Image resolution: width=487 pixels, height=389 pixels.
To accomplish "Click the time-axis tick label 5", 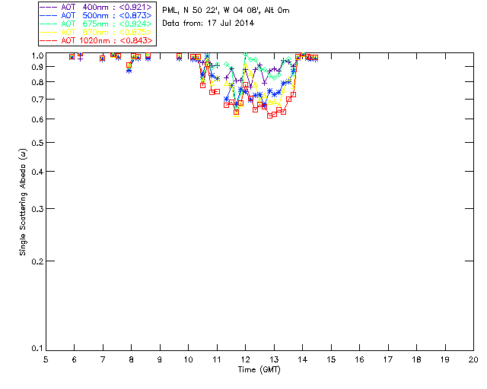I will pos(46,359).
